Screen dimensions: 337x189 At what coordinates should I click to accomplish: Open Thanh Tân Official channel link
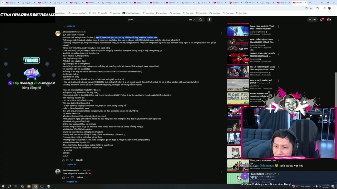point(257,45)
